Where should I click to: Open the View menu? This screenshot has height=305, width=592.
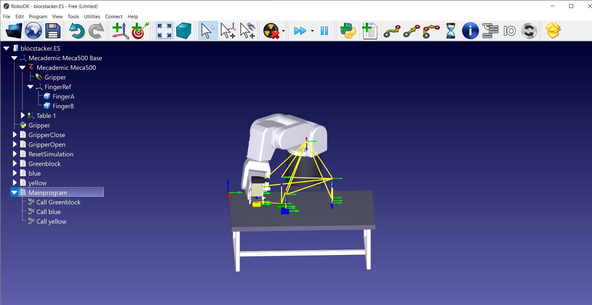pos(57,16)
